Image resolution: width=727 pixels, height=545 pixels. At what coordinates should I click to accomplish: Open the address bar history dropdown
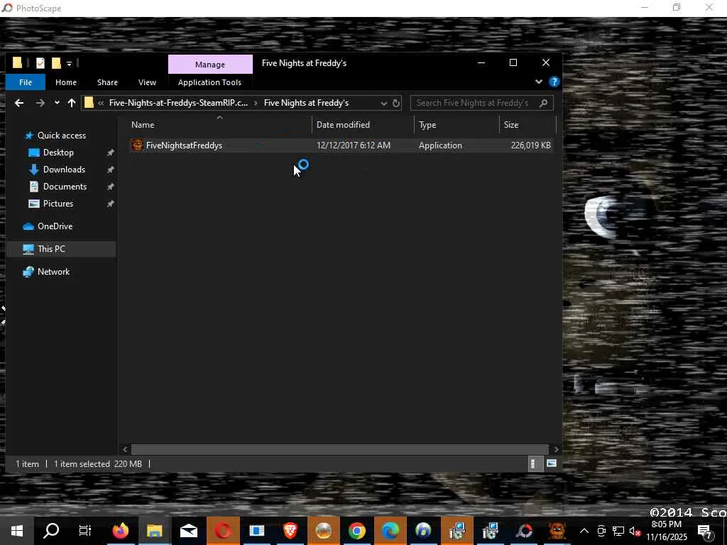[383, 104]
